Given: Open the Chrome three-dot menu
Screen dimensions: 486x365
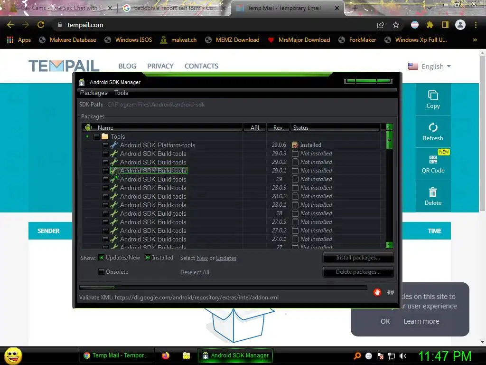Looking at the screenshot, I should click(x=476, y=25).
